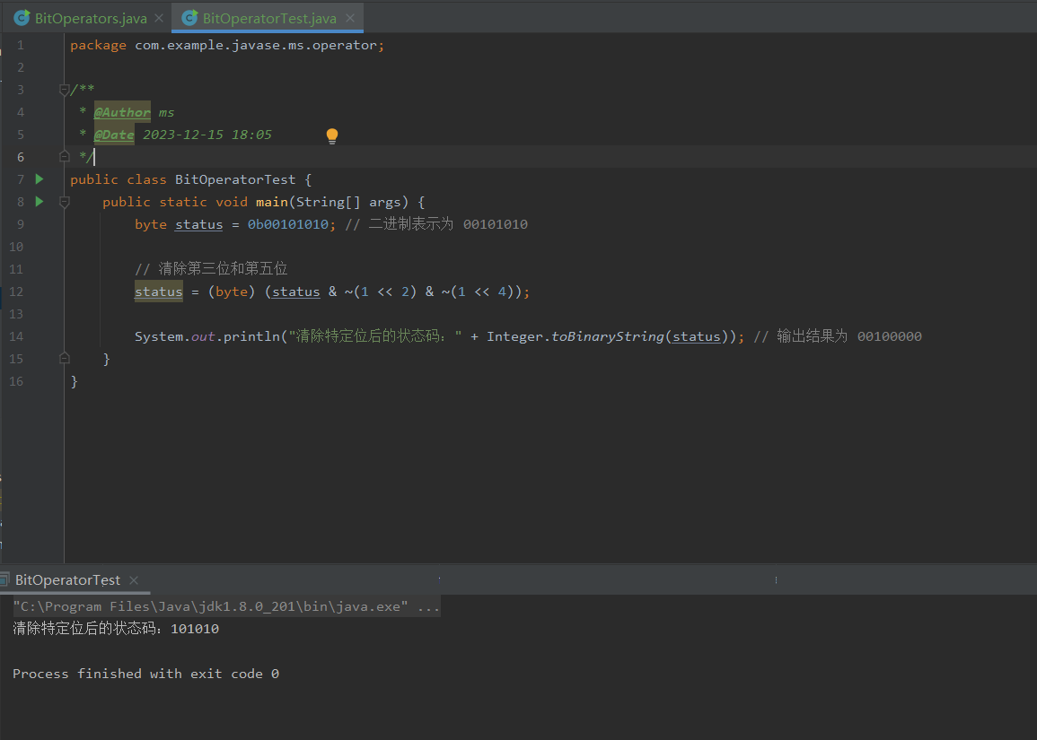
Task: Click line number 14 in the gutter
Action: [16, 336]
